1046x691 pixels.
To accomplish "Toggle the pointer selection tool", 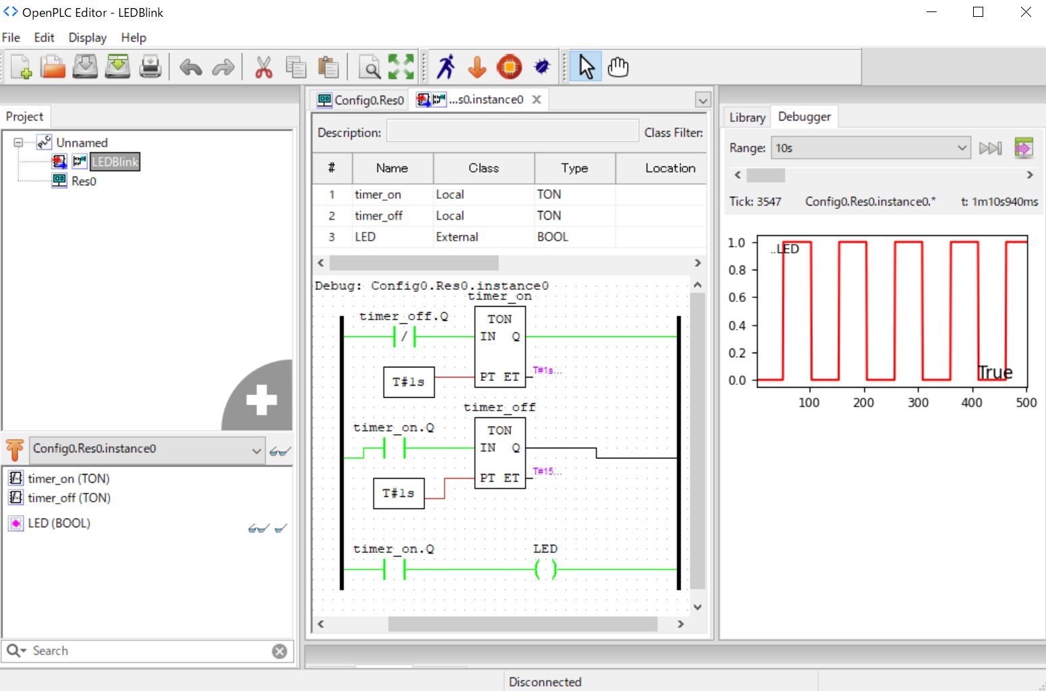I will point(586,67).
